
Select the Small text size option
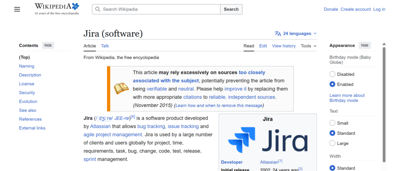click(x=332, y=123)
